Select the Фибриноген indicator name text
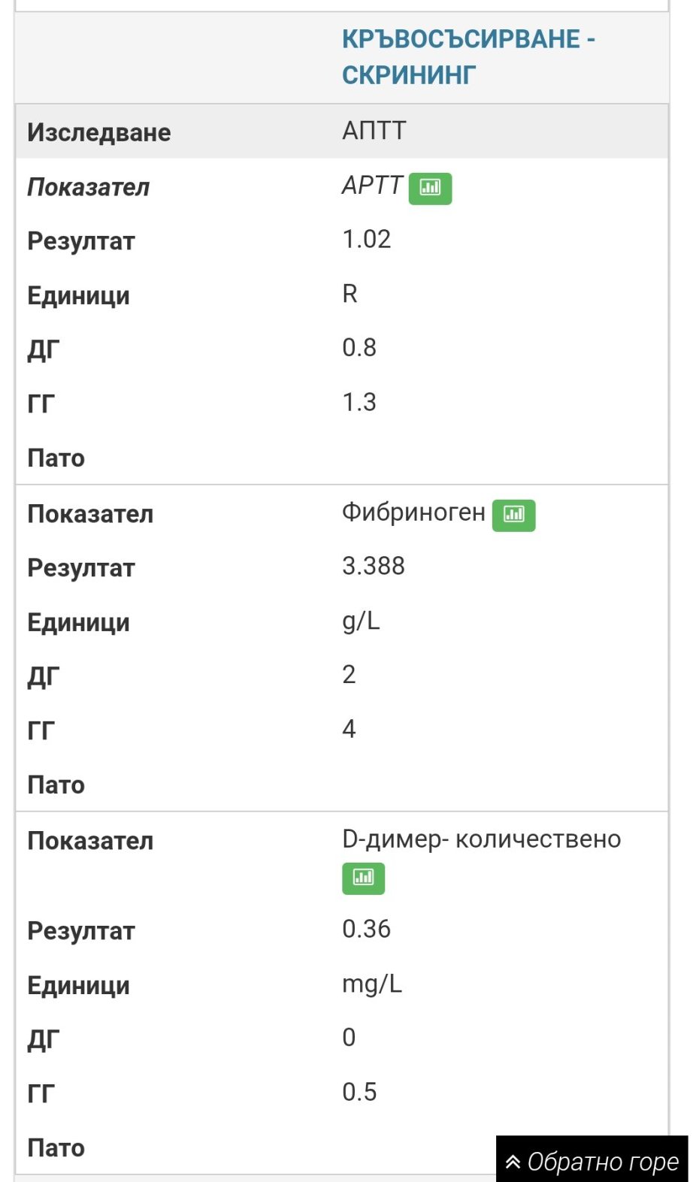Screen dimensions: 696x1182 coord(413,512)
